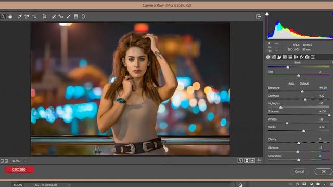Expand Photoshop status bar document info arrow
Screen dimensions: 333x187
tap(69, 185)
